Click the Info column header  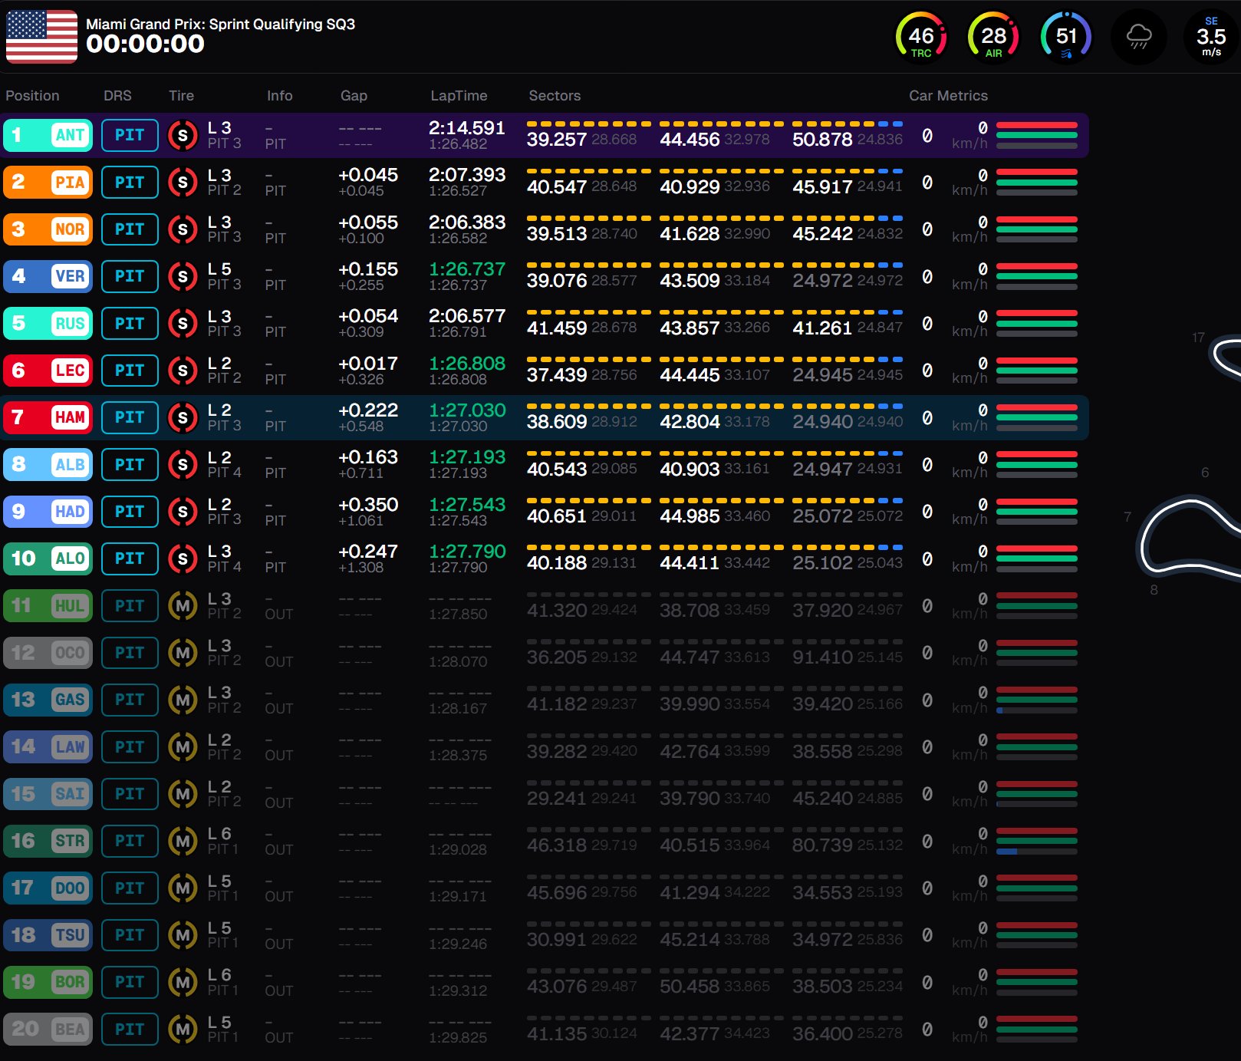[x=279, y=96]
